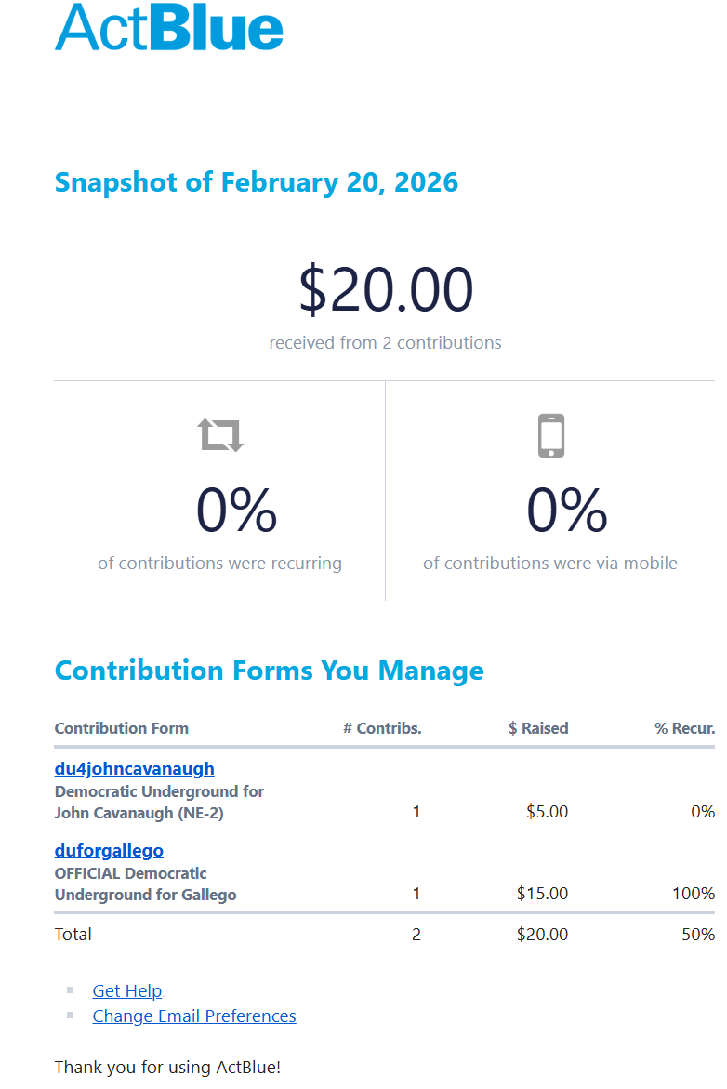Click the % Recur. column header
Image resolution: width=727 pixels, height=1089 pixels.
[684, 728]
